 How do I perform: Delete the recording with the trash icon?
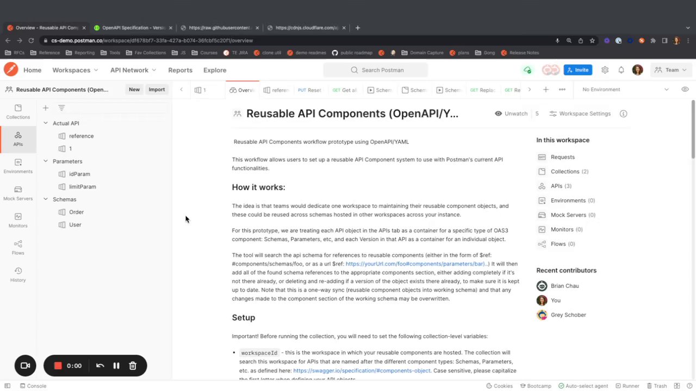click(133, 365)
